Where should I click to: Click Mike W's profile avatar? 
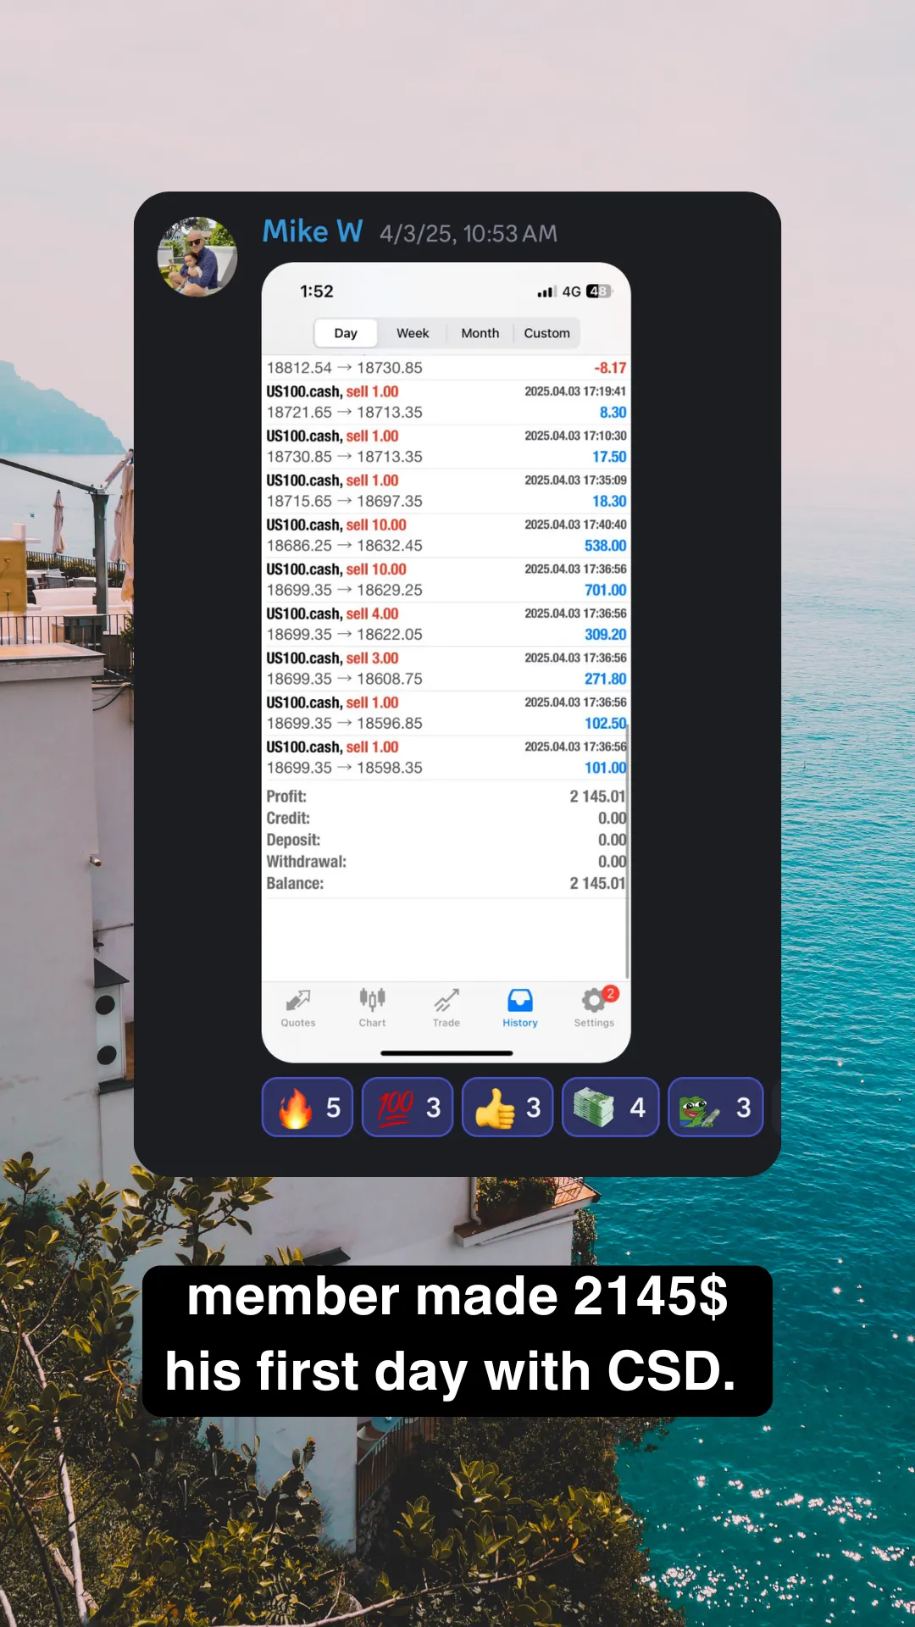pos(197,257)
